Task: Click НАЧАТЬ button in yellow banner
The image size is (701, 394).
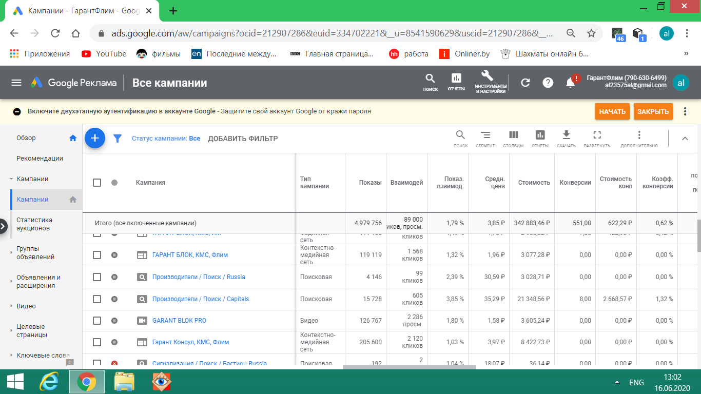Action: [x=612, y=111]
